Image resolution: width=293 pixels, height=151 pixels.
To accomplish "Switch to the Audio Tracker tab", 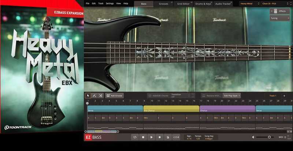I will [x=223, y=4].
